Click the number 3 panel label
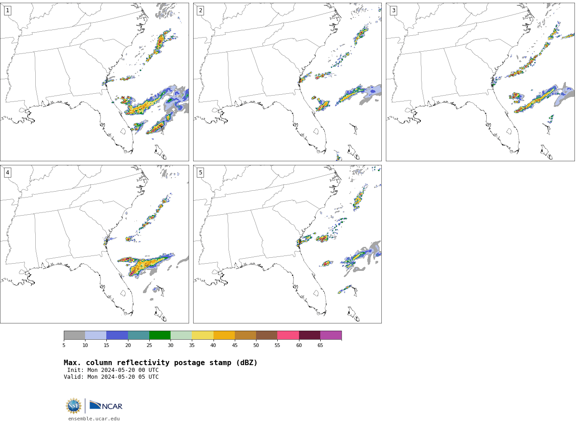The height and width of the screenshot is (424, 579). (393, 10)
